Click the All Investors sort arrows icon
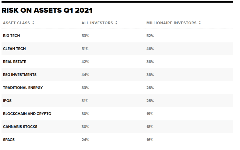 (116, 23)
